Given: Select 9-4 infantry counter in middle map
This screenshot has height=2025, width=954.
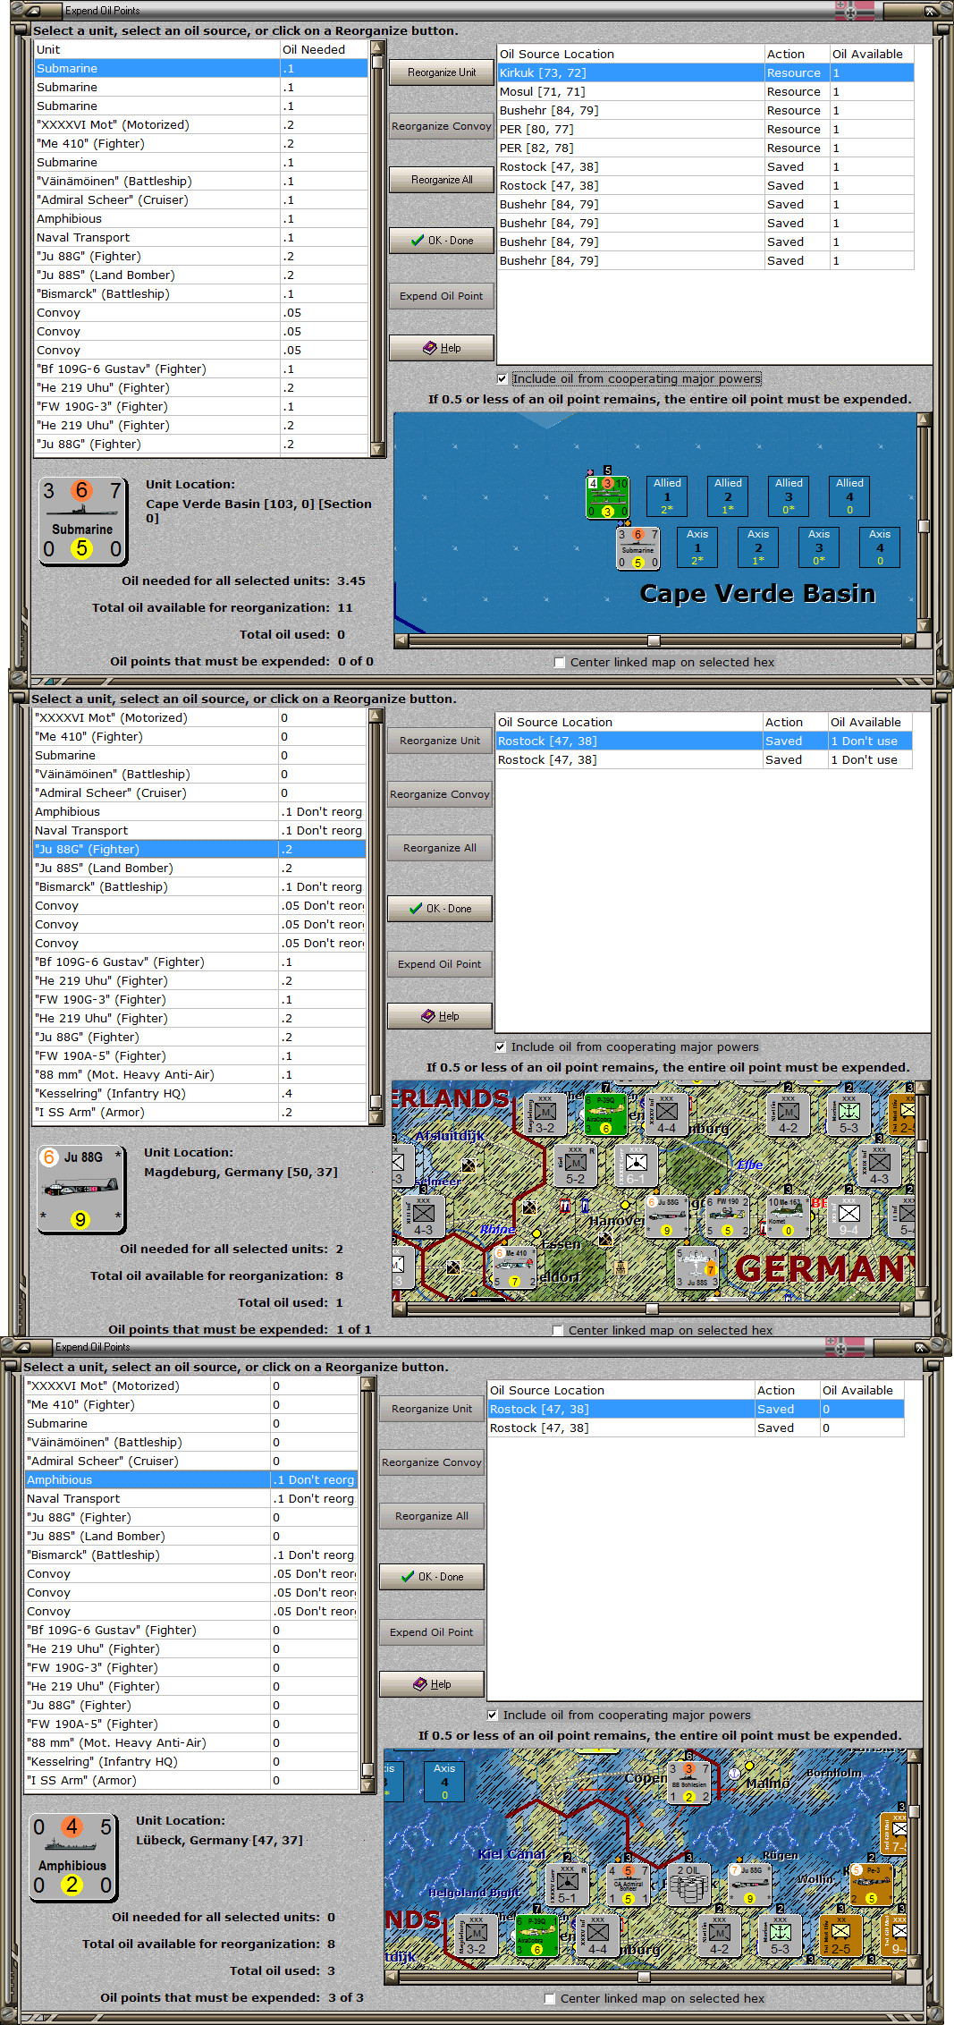Looking at the screenshot, I should (848, 1216).
